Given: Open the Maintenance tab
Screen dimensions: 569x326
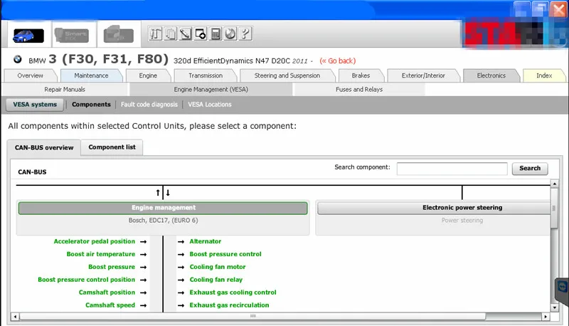Looking at the screenshot, I should click(x=91, y=75).
